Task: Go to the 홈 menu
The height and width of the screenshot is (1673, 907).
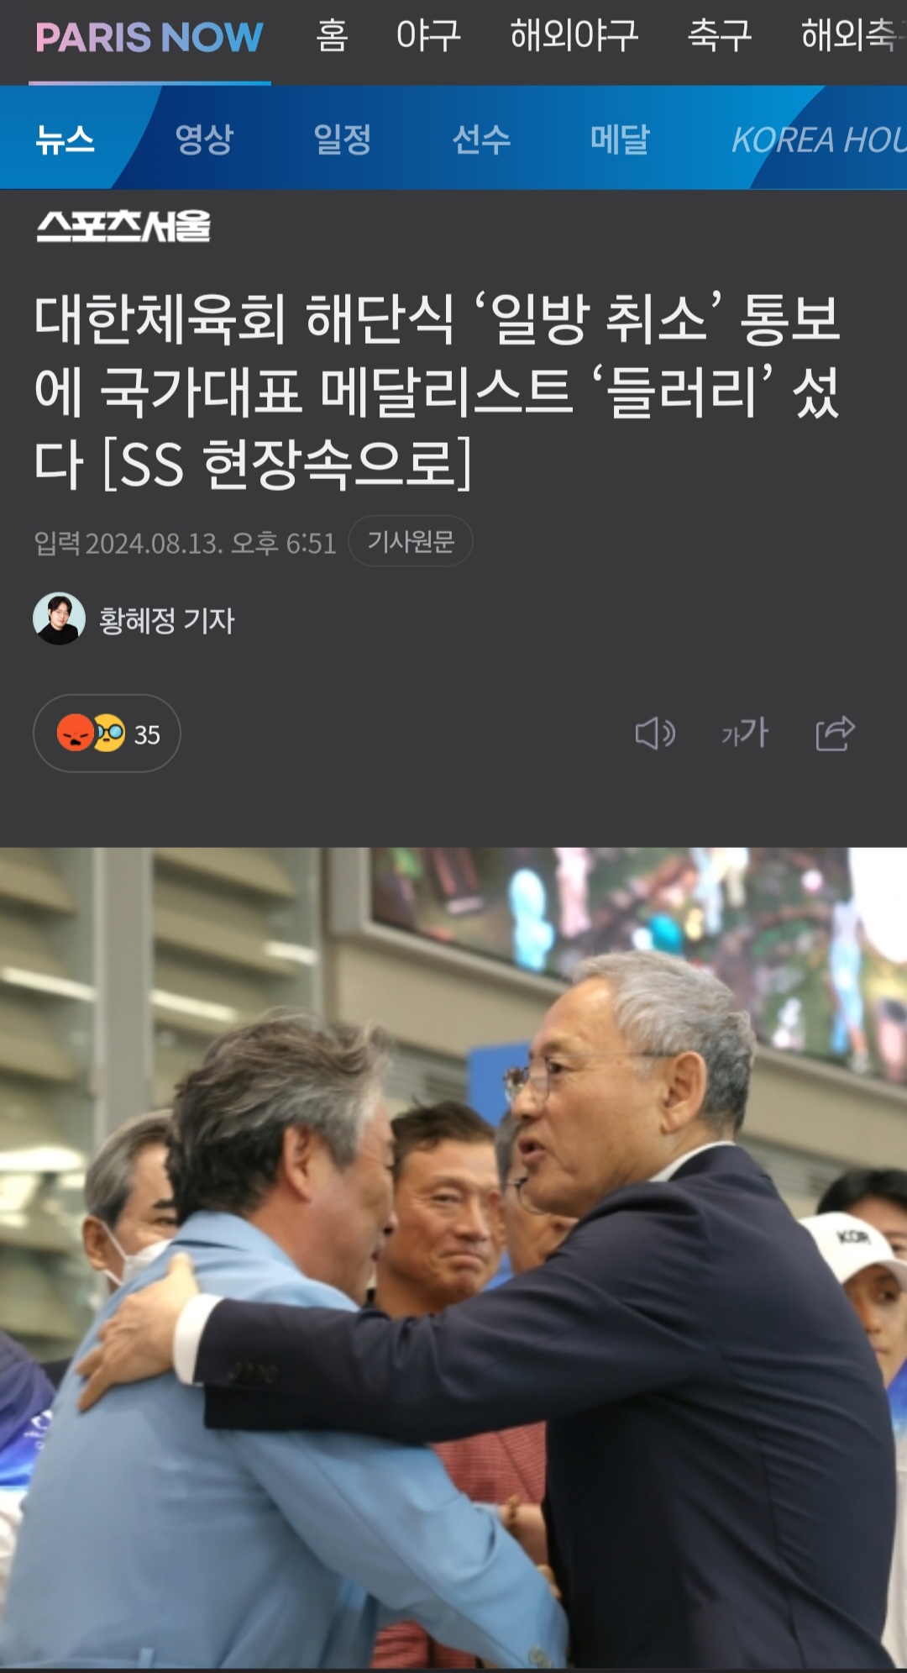Action: point(332,36)
